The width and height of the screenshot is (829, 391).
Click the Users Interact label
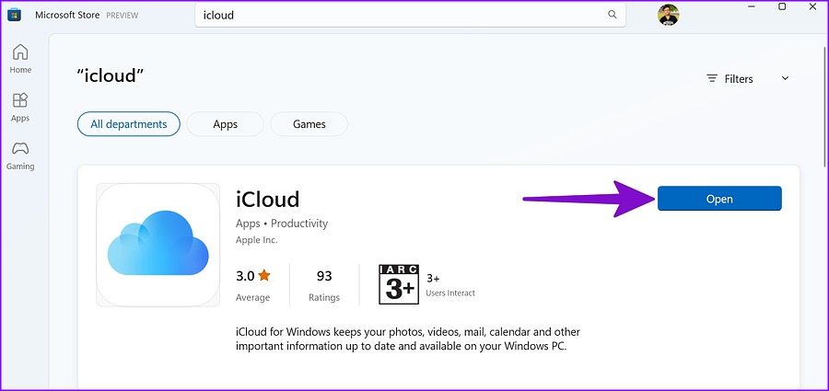click(x=450, y=293)
